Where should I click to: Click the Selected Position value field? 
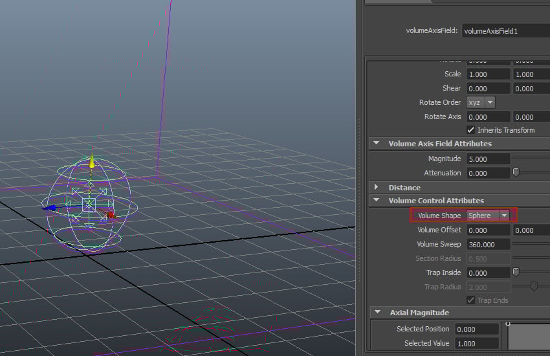point(476,329)
